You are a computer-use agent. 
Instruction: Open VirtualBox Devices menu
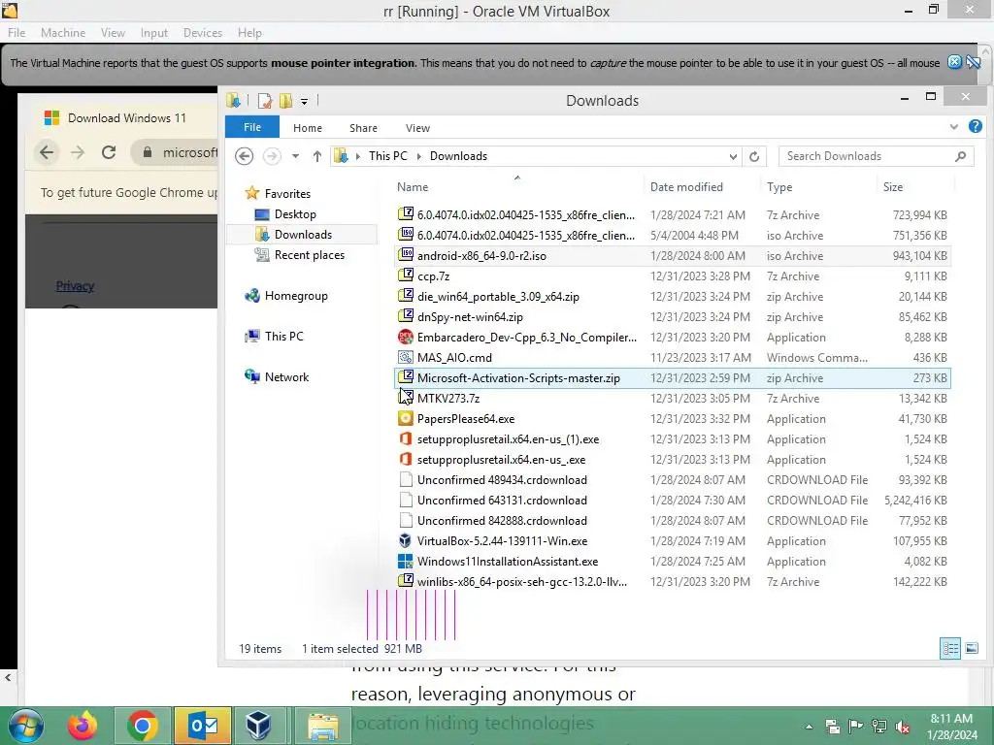coord(203,32)
